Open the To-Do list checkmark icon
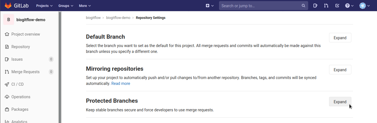The width and height of the screenshot is (377, 123). (x=337, y=6)
